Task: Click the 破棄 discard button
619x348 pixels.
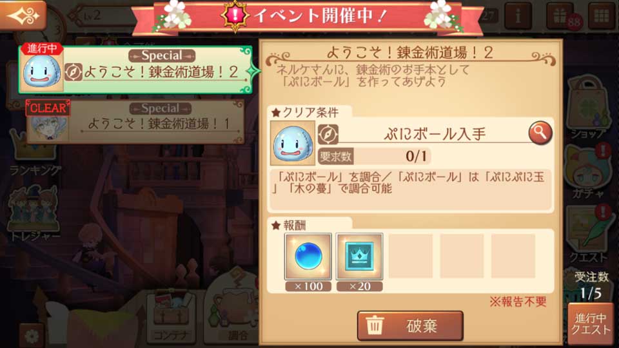Action: [410, 325]
